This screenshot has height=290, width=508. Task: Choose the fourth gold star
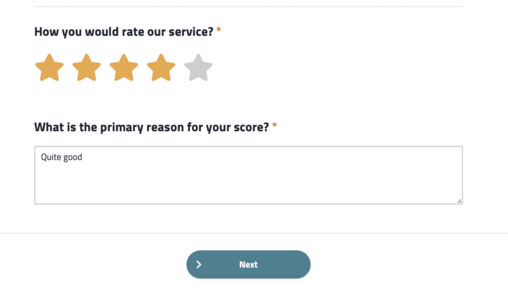[x=161, y=68]
